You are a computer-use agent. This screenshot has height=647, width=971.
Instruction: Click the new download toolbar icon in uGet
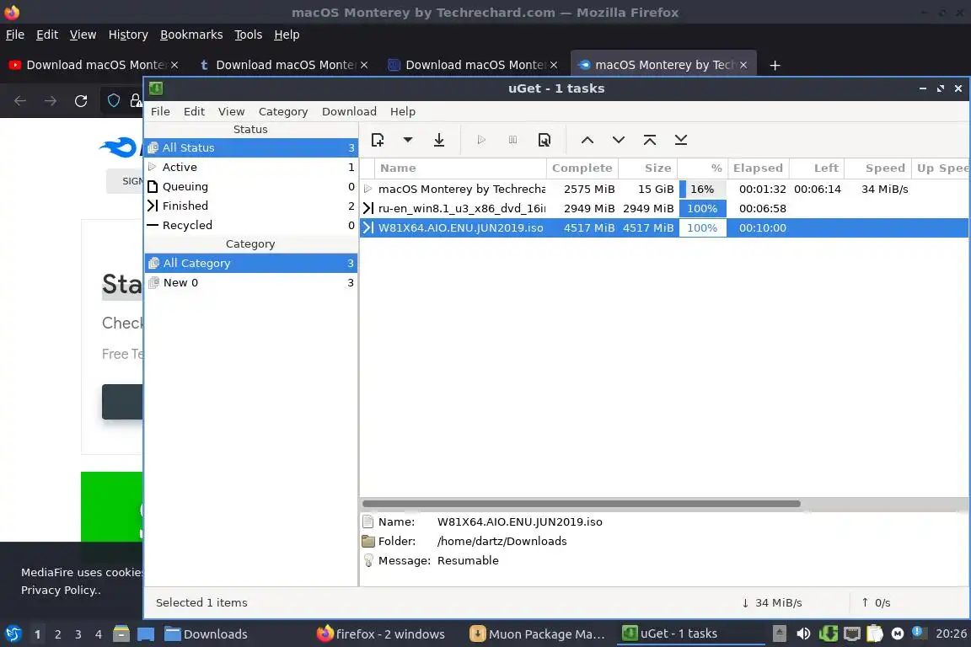[x=378, y=140]
